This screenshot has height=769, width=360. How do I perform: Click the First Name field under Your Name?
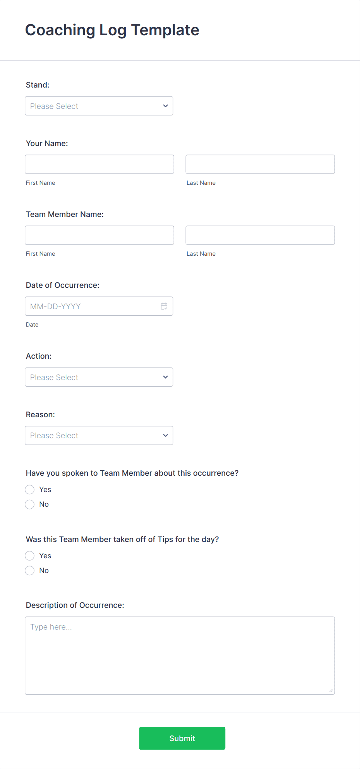pyautogui.click(x=99, y=164)
